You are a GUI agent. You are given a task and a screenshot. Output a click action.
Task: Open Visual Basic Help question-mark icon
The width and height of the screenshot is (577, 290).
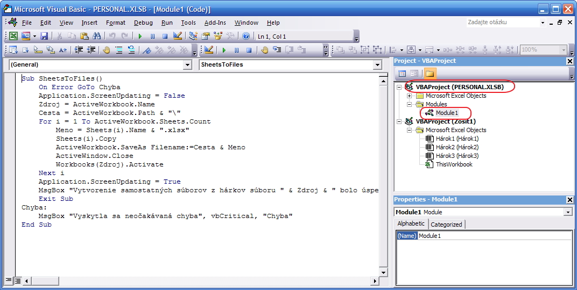coord(246,36)
